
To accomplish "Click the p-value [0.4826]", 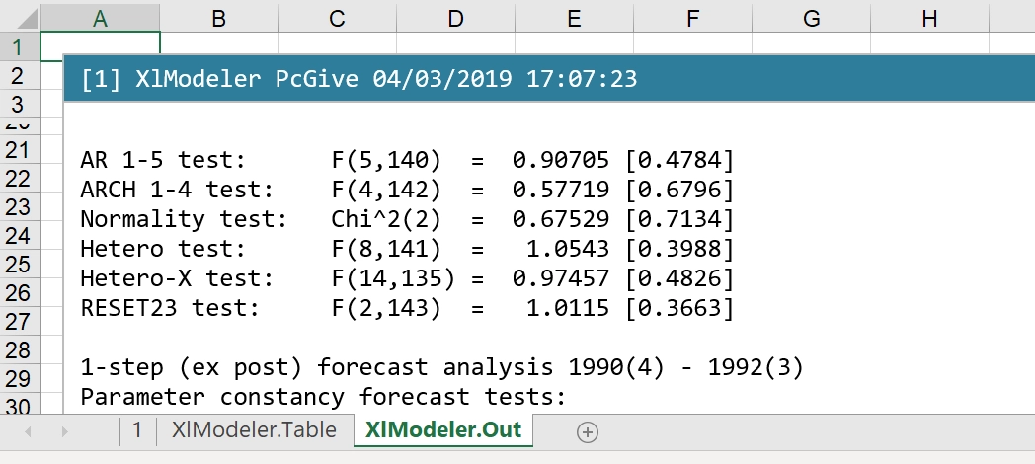I will pyautogui.click(x=679, y=278).
